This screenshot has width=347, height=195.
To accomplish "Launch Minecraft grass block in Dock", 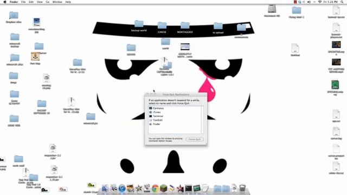I will tap(164, 188).
